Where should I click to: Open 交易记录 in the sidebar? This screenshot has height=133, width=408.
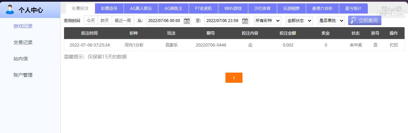pyautogui.click(x=23, y=42)
